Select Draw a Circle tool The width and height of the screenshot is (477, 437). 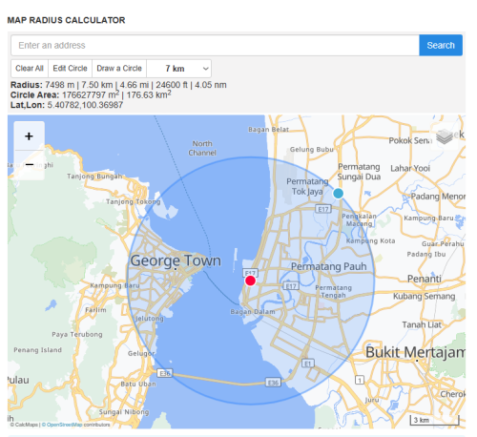click(119, 69)
